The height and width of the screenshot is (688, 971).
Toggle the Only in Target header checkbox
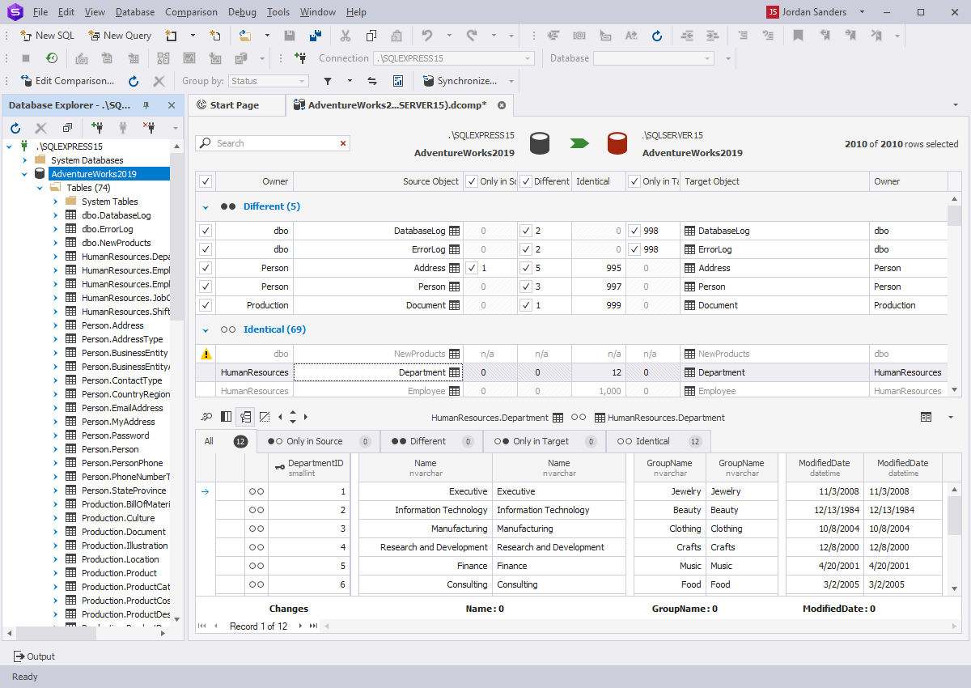(x=635, y=181)
